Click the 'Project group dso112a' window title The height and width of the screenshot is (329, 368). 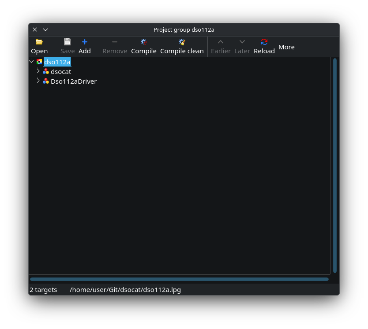(184, 30)
